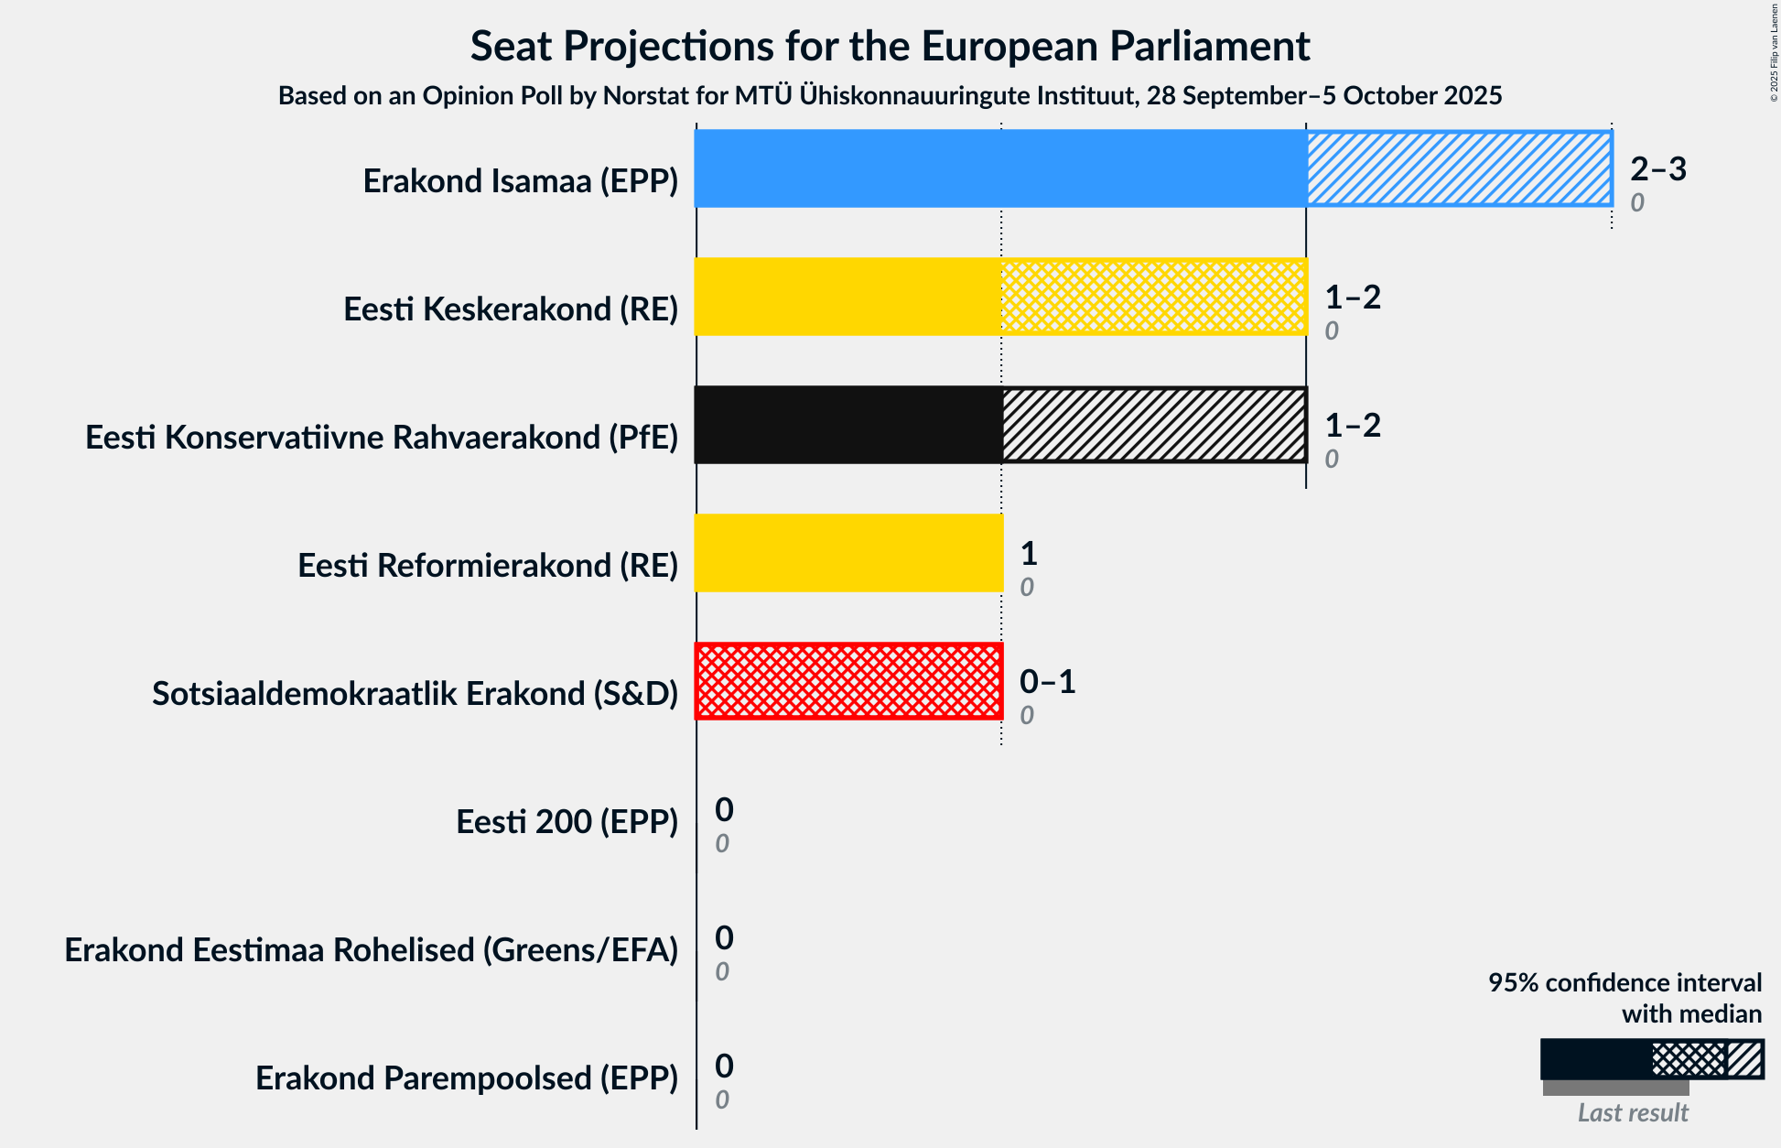Click the chart title about Seat Projections
Image resolution: width=1781 pixels, height=1148 pixels.
coord(890,46)
